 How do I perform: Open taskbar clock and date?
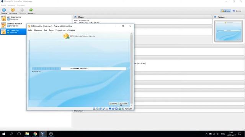(x=231, y=134)
